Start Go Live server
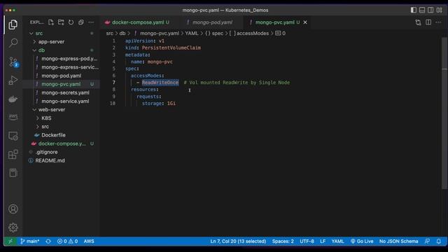The image size is (448, 252). coord(362,241)
